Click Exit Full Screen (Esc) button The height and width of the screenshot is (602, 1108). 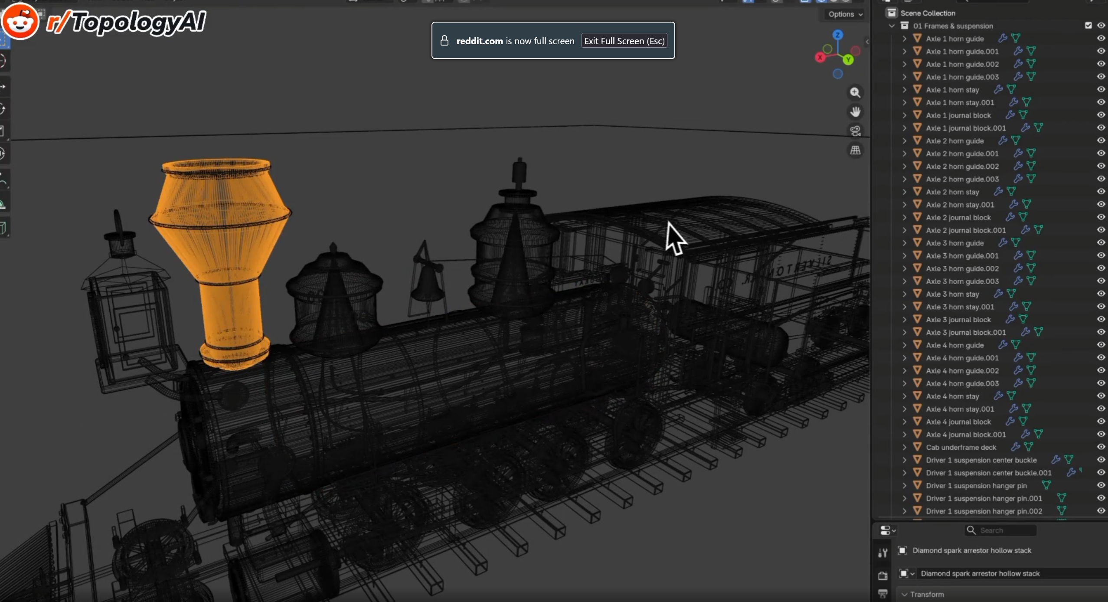[624, 41]
